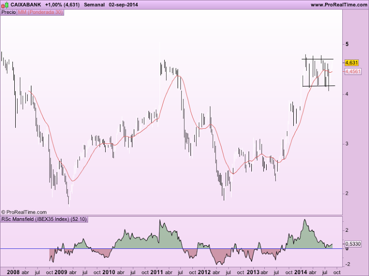The width and height of the screenshot is (369, 276).
Task: Click the 2014 year axis label
Action: pyautogui.click(x=301, y=272)
